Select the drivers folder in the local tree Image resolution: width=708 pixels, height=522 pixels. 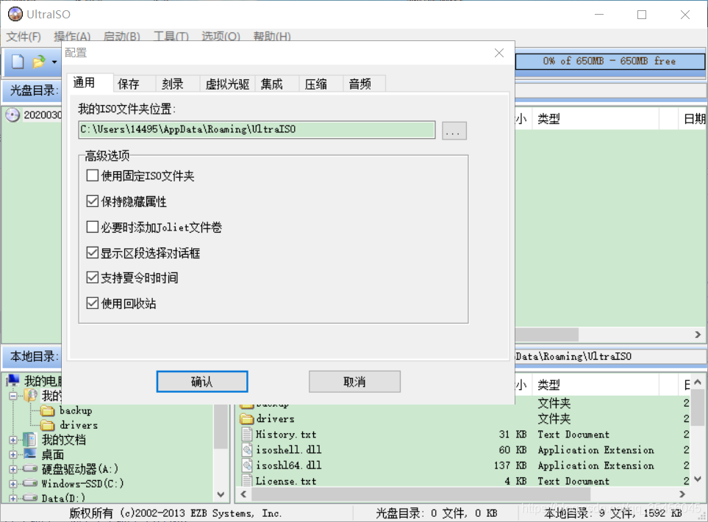point(78,425)
